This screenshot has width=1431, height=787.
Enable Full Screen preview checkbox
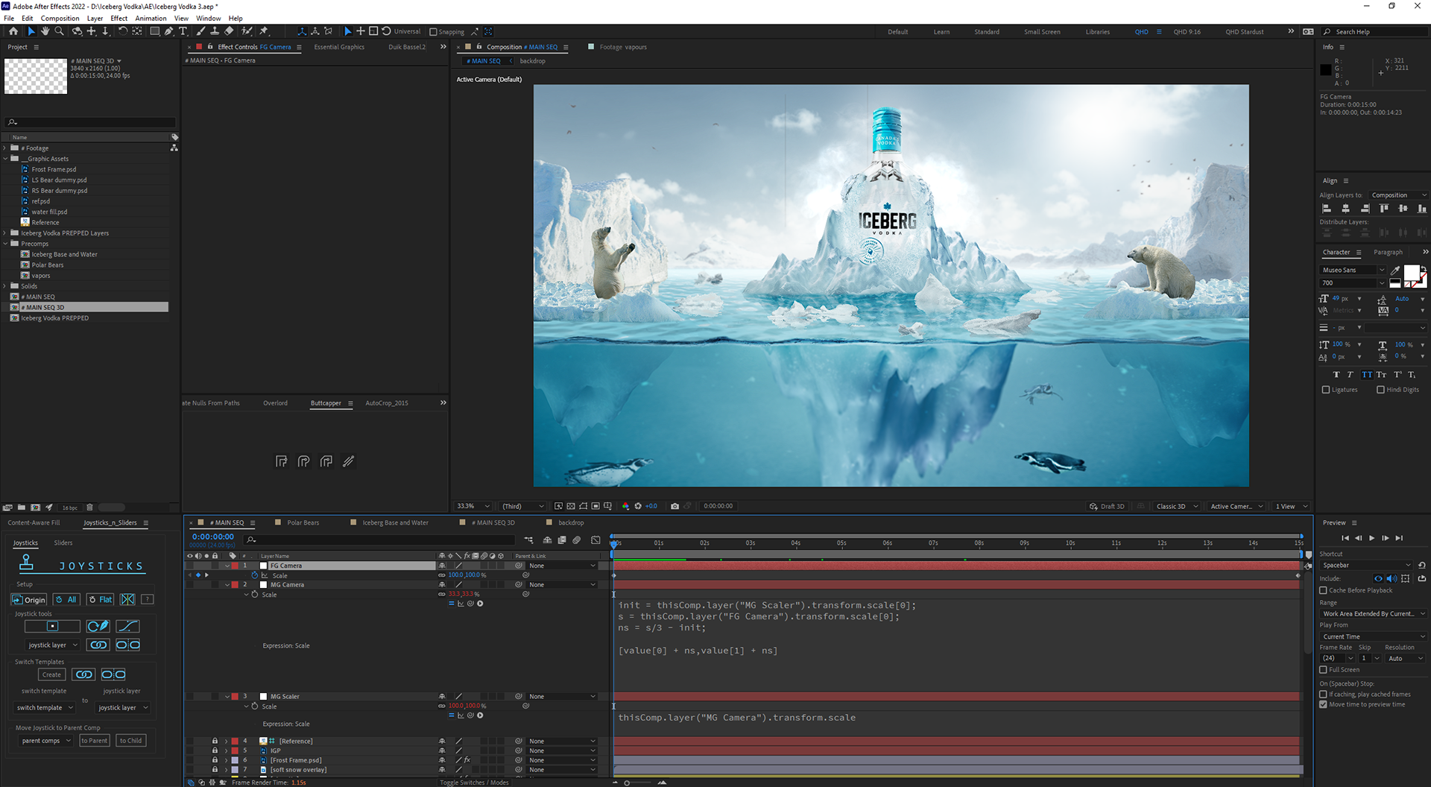click(1324, 669)
